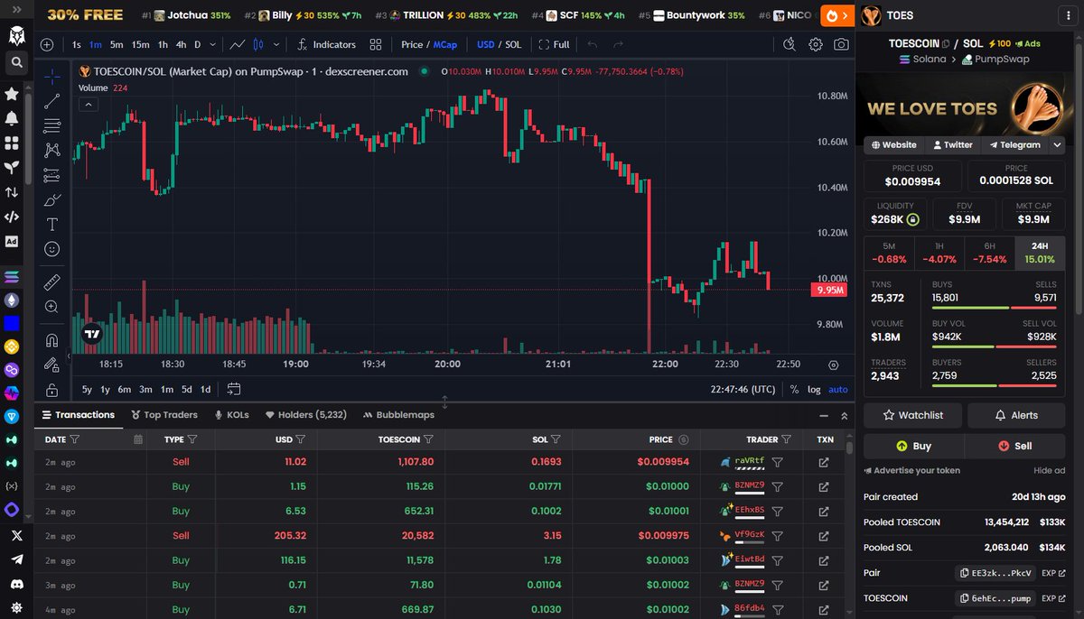This screenshot has height=619, width=1084.
Task: Select the text annotation tool
Action: (x=51, y=224)
